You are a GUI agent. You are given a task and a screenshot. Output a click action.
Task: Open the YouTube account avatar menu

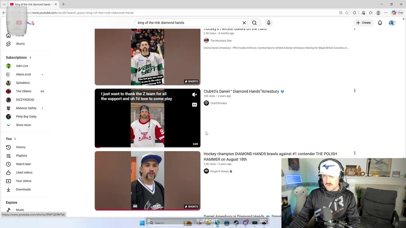392,23
